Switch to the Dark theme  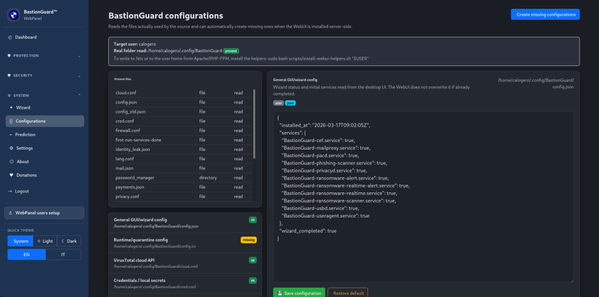pyautogui.click(x=69, y=241)
